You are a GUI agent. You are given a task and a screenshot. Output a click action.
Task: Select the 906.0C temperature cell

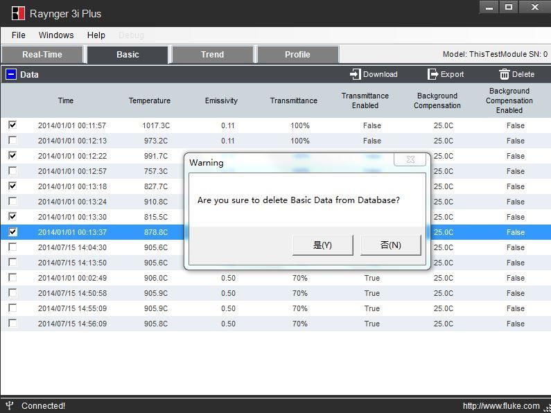coord(156,278)
